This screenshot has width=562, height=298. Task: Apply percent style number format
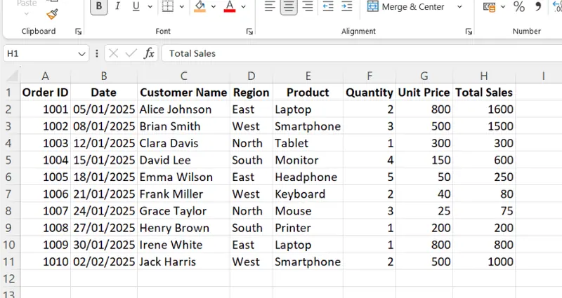coord(518,7)
